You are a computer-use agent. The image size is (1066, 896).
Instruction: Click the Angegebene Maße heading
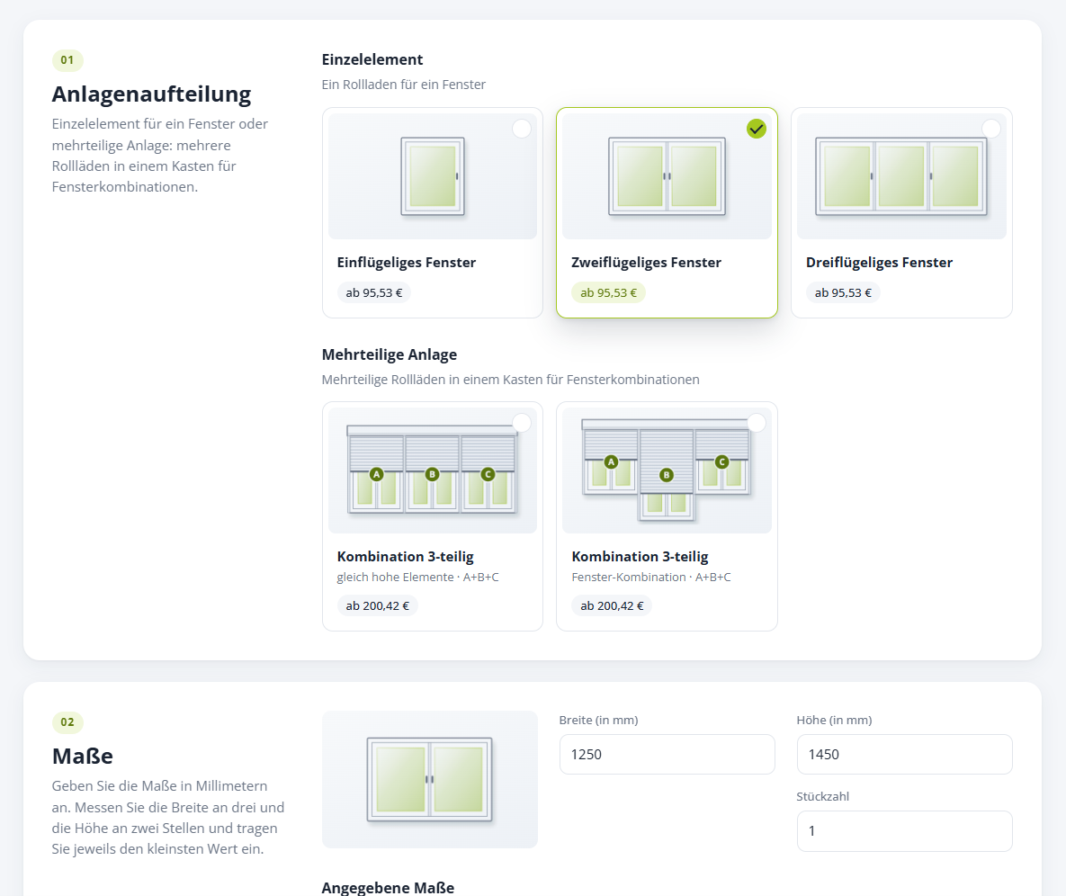pyautogui.click(x=388, y=888)
